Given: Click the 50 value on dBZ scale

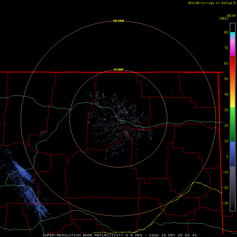Looking at the screenshot, I should pos(226,79).
